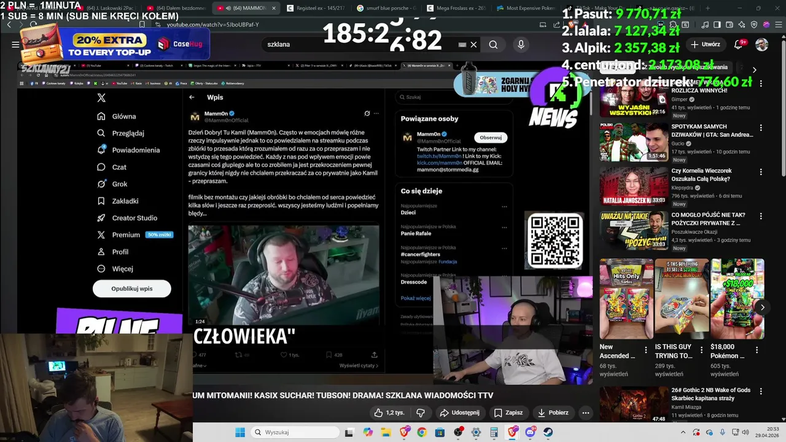
Task: Click channel name 'Gimper'
Action: pyautogui.click(x=679, y=99)
